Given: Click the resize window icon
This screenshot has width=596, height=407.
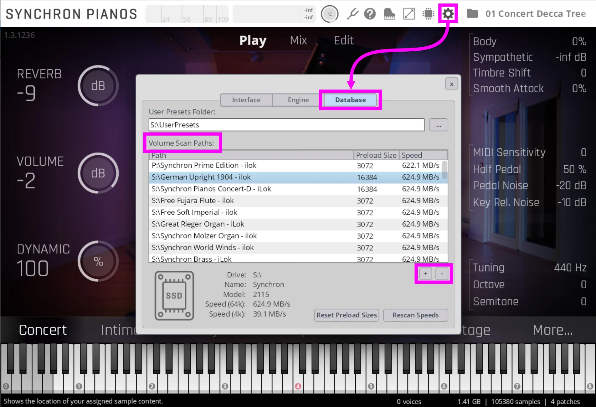Looking at the screenshot, I should coord(409,14).
